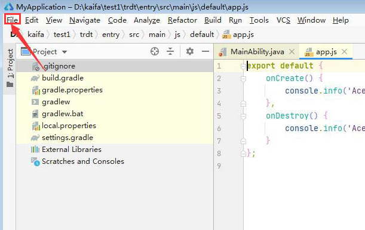The image size is (365, 230).
Task: Select build.gradle in the project tree
Action: [x=115, y=78]
